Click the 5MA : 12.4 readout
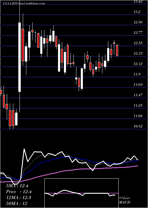 (x=17, y=186)
